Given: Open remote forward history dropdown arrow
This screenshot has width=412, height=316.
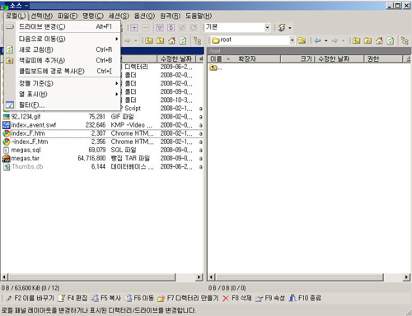Looking at the screenshot, I should pos(343,41).
